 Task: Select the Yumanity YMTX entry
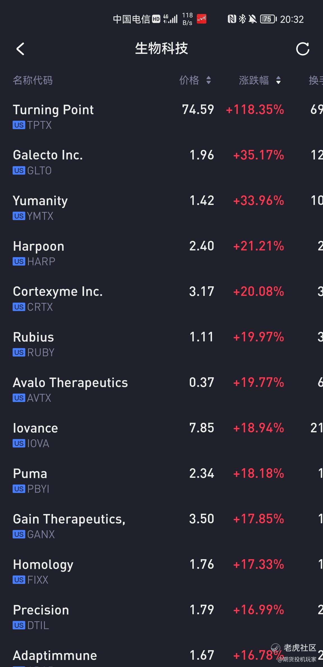(x=161, y=208)
